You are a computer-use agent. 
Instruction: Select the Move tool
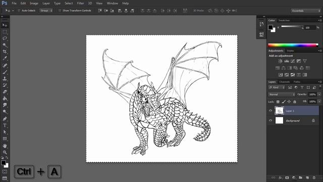pyautogui.click(x=5, y=25)
